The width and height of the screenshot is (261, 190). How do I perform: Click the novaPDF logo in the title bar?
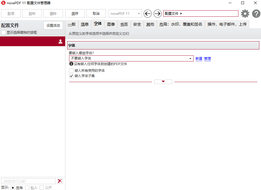[x=3, y=3]
